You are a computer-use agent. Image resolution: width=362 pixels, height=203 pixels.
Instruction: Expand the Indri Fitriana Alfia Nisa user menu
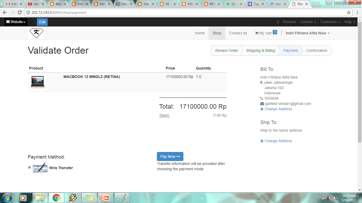click(x=307, y=33)
